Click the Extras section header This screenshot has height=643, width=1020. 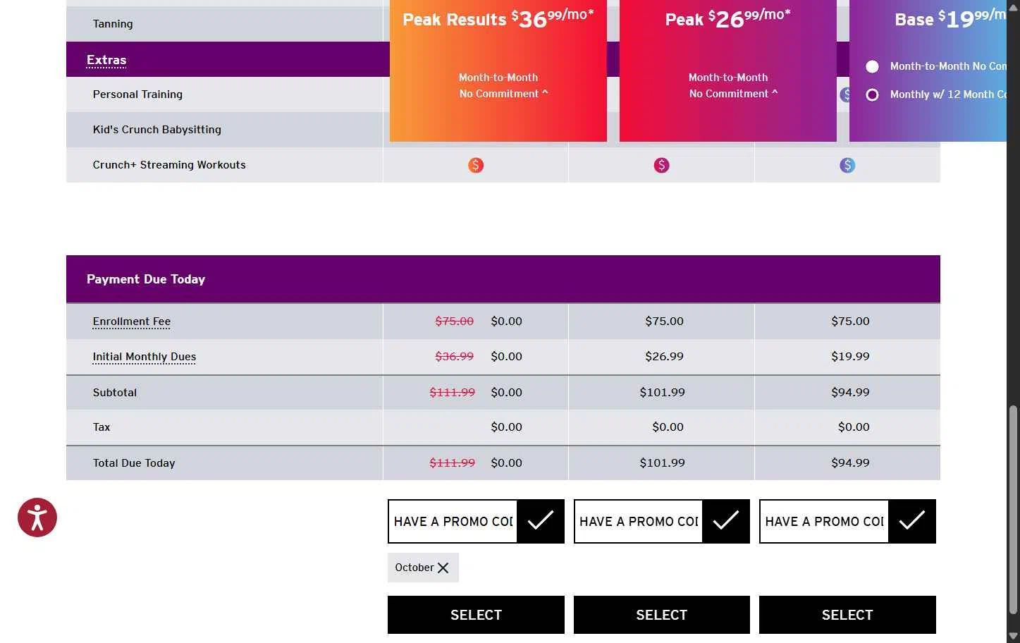pos(106,60)
